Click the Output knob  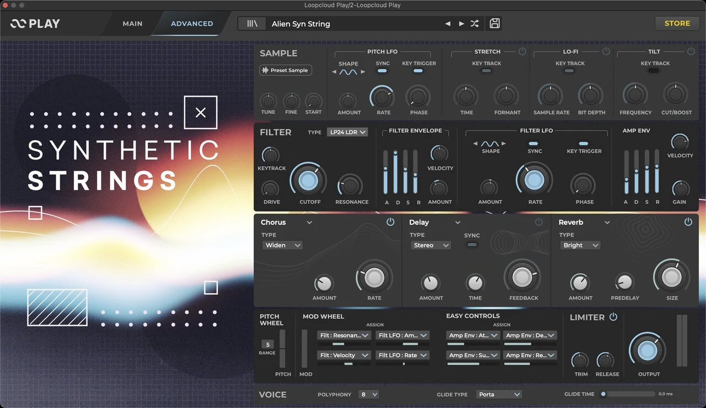coord(648,350)
